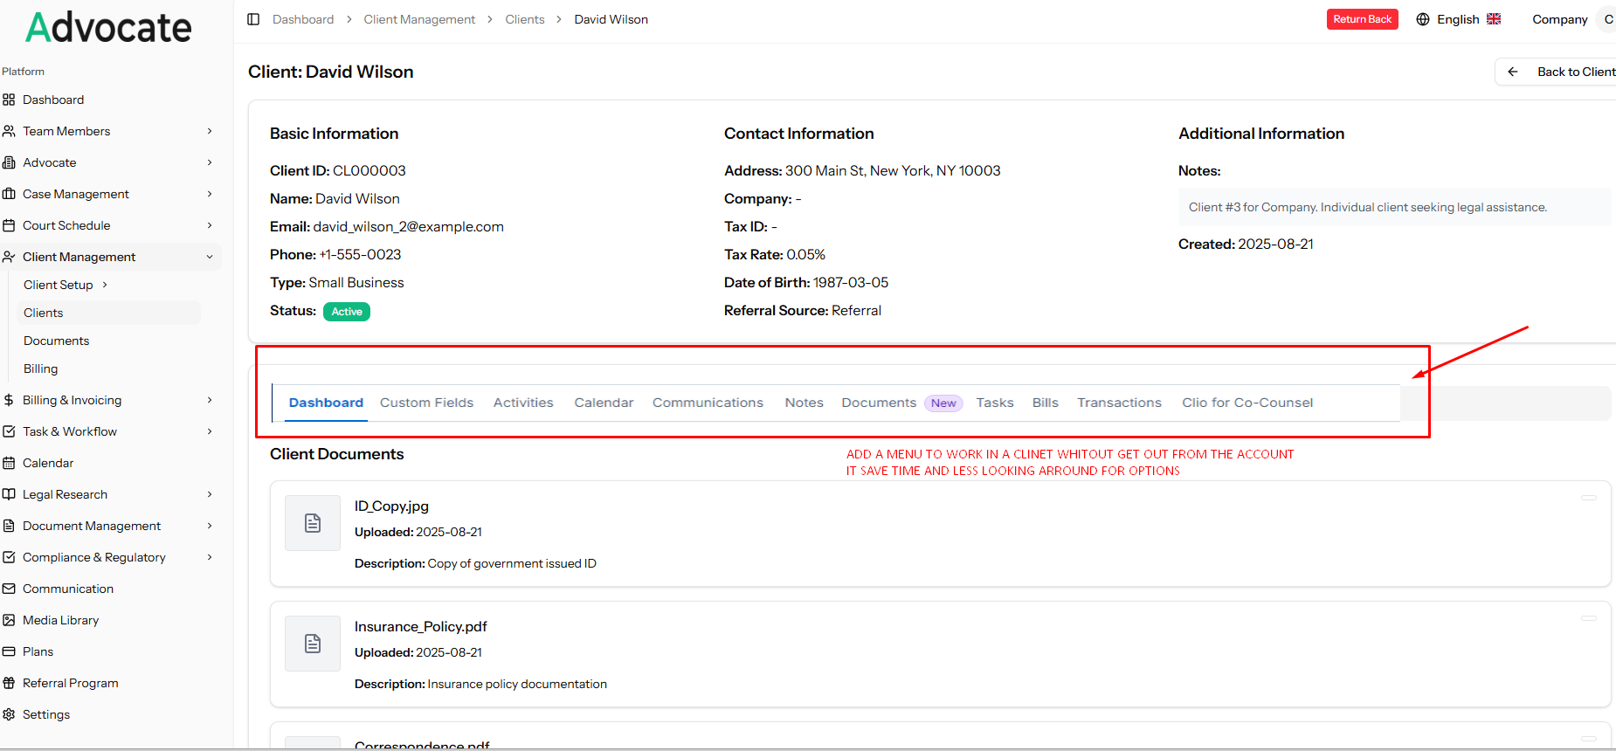Open the Activities tab
This screenshot has width=1616, height=751.
tap(523, 403)
